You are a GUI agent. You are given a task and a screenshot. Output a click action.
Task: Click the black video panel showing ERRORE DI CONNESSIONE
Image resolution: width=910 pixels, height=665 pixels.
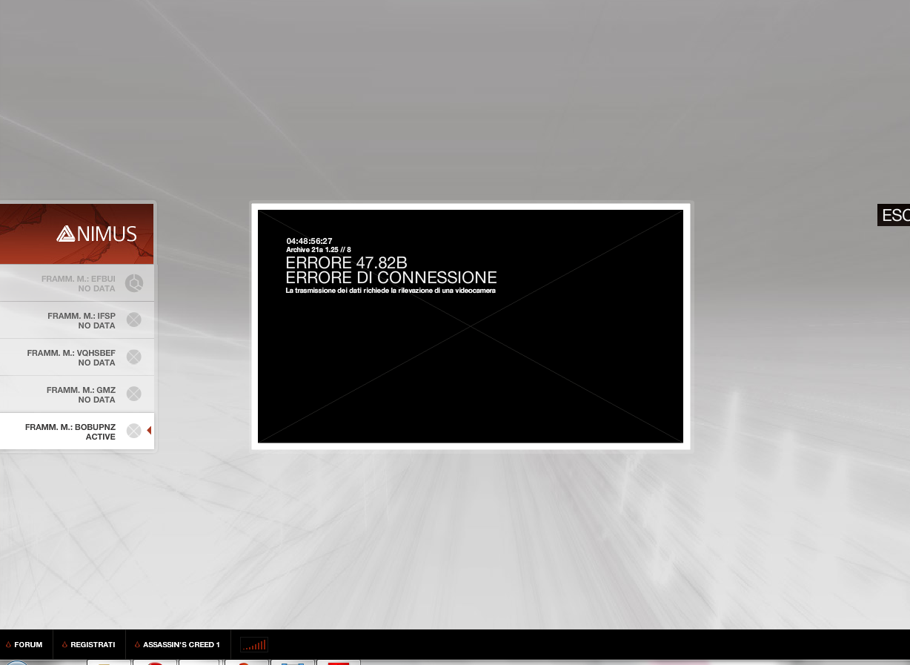(471, 326)
